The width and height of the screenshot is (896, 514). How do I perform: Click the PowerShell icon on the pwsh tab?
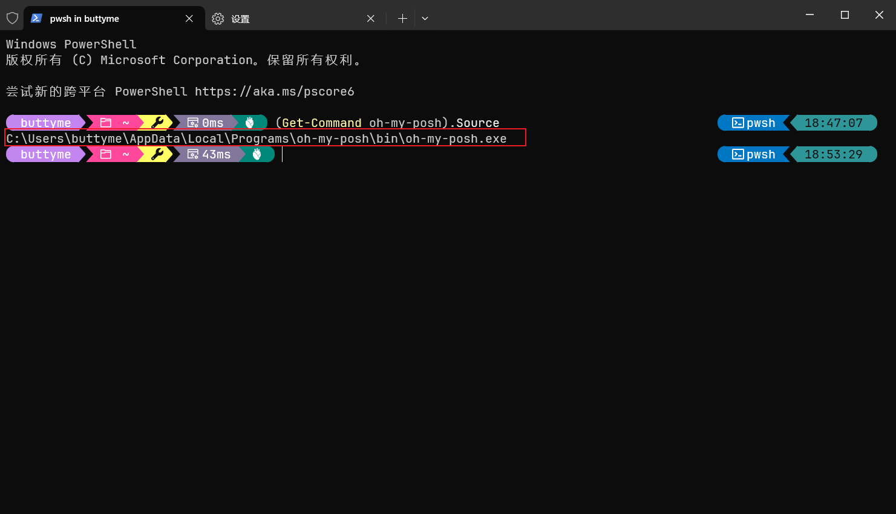click(36, 18)
